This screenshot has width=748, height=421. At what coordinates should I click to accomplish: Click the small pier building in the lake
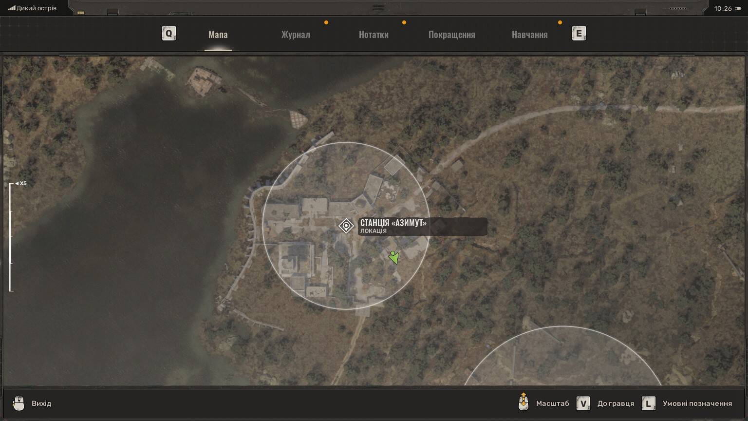pos(204,81)
